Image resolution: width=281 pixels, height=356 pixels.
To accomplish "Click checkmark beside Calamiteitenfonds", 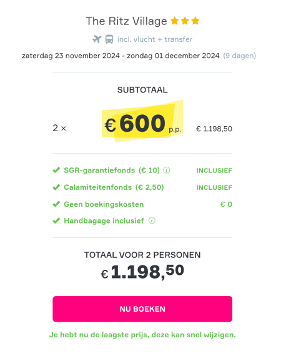I will click(x=56, y=187).
